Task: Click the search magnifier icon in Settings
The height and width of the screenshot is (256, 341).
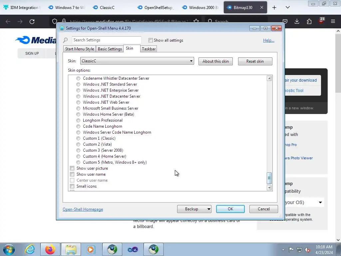Action: click(x=66, y=40)
